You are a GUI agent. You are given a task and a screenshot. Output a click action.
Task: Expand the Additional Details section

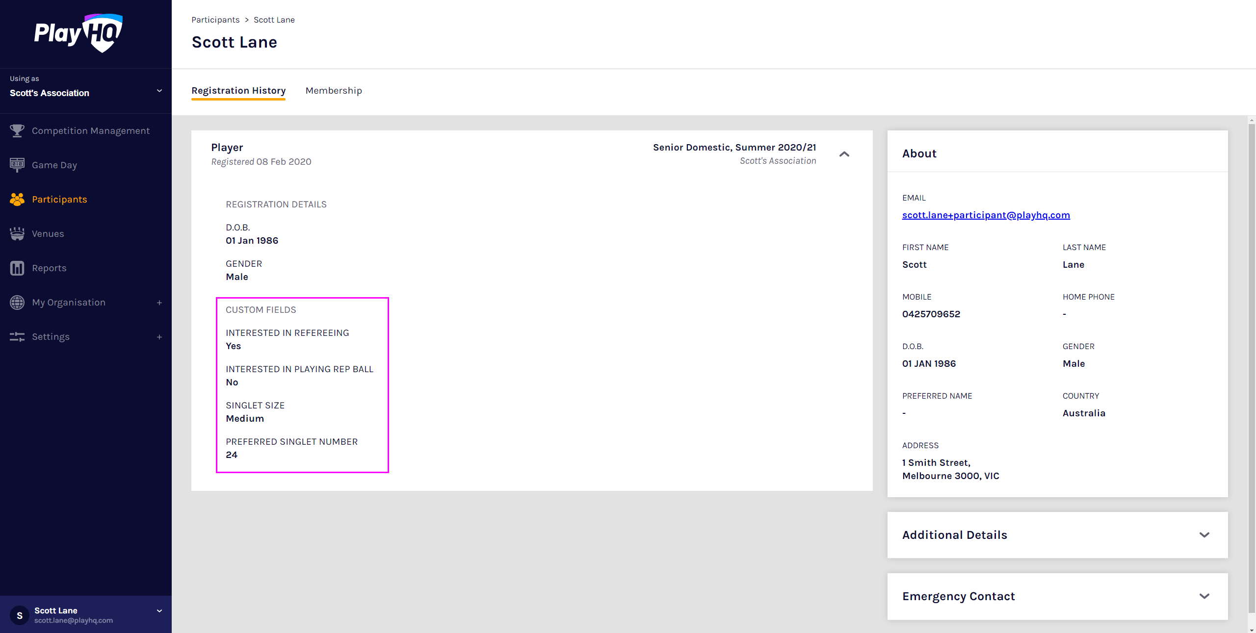(x=1204, y=535)
